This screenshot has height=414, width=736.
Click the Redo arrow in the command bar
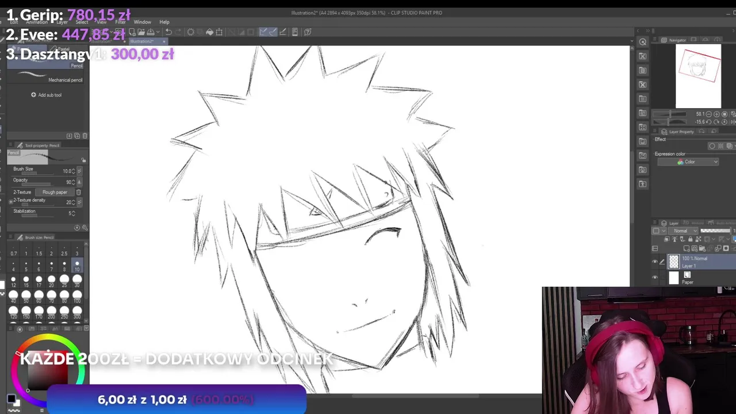coord(178,32)
